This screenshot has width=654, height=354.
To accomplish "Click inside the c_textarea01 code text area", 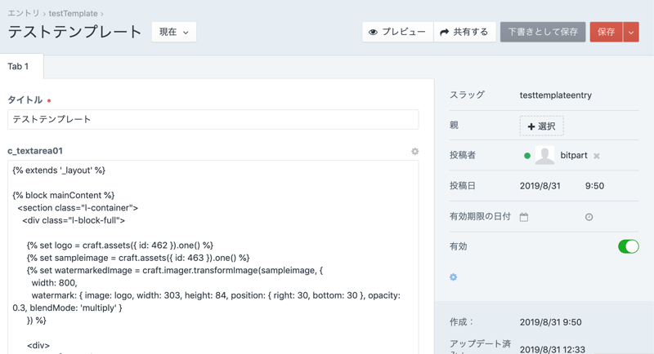I will 213,261.
